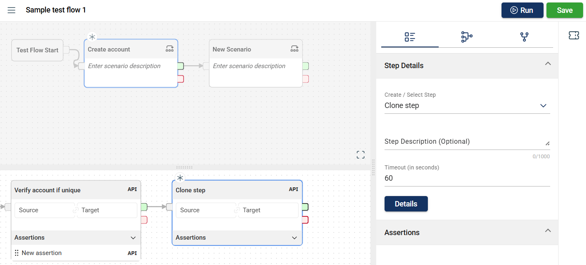Image resolution: width=586 pixels, height=265 pixels.
Task: Collapse the Step Details section
Action: (548, 64)
